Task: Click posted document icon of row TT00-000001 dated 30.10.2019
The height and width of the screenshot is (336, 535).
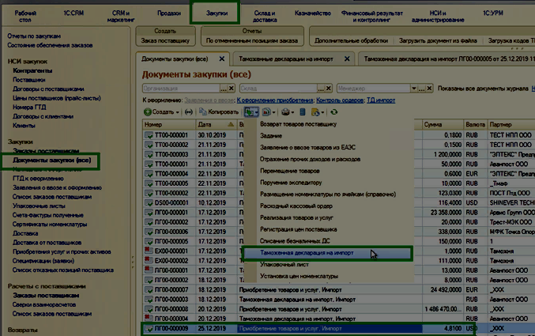Action: [x=149, y=135]
